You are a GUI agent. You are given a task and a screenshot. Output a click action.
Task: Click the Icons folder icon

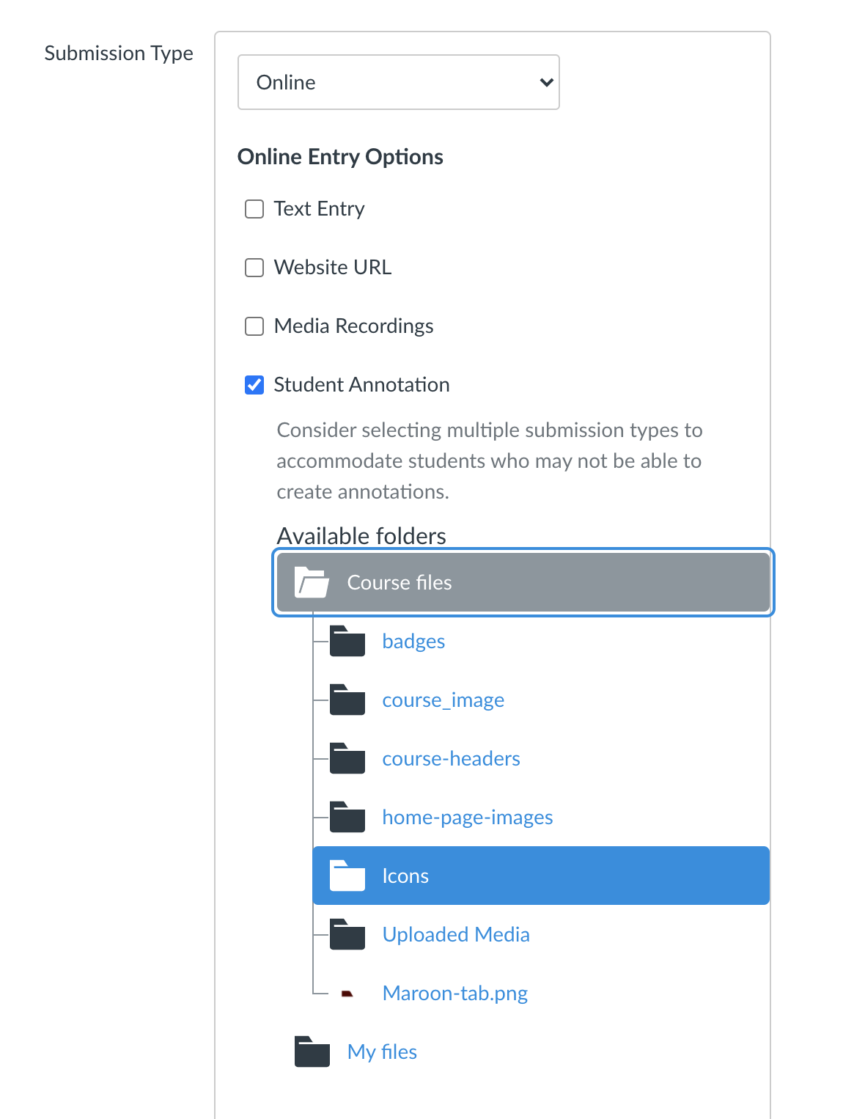click(x=347, y=876)
